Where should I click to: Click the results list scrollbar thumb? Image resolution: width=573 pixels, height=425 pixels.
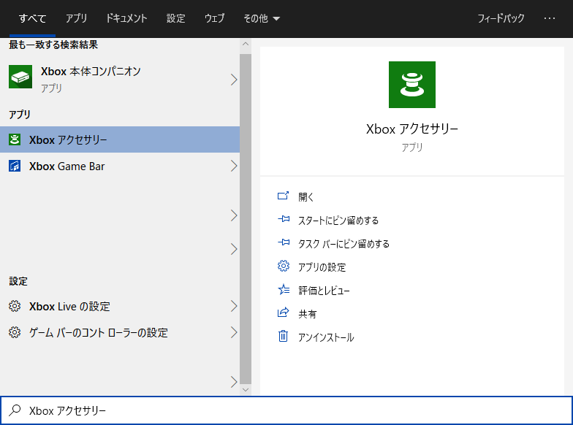(x=246, y=219)
